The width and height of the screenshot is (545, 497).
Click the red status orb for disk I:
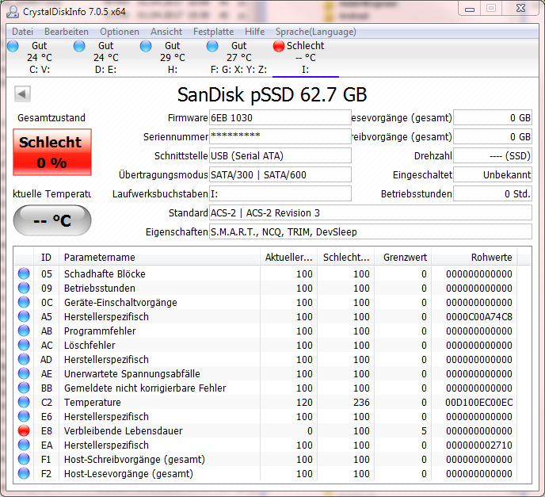(279, 46)
